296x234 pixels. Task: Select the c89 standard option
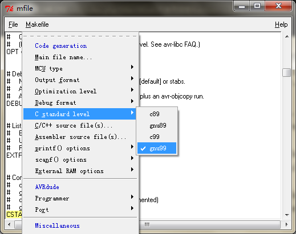pyautogui.click(x=157, y=114)
